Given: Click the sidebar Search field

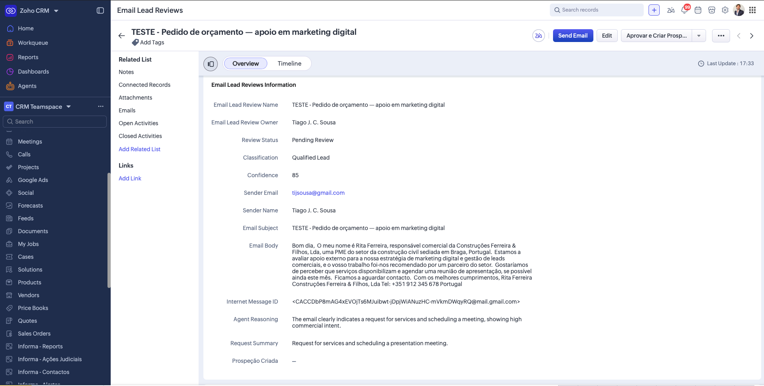Looking at the screenshot, I should pos(55,122).
